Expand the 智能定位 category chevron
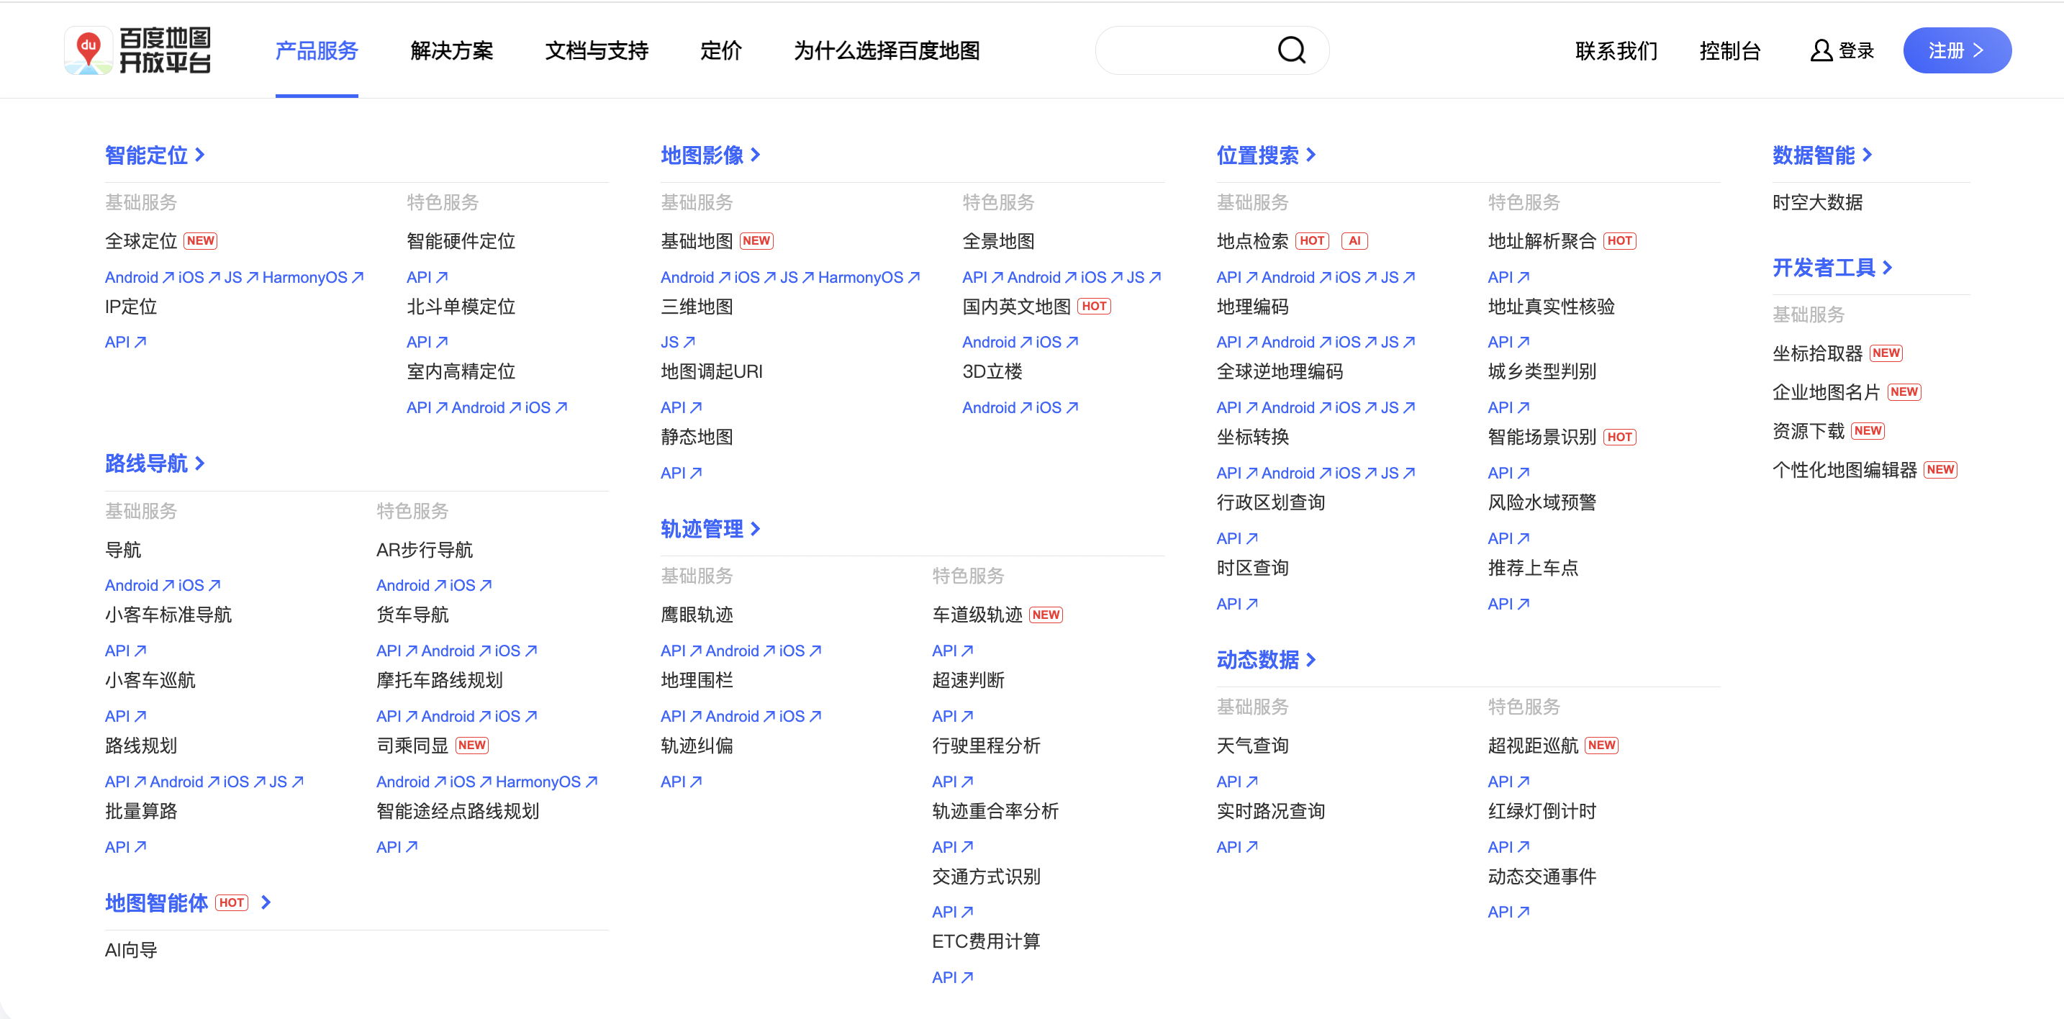Screen dimensions: 2064x1019 point(200,155)
